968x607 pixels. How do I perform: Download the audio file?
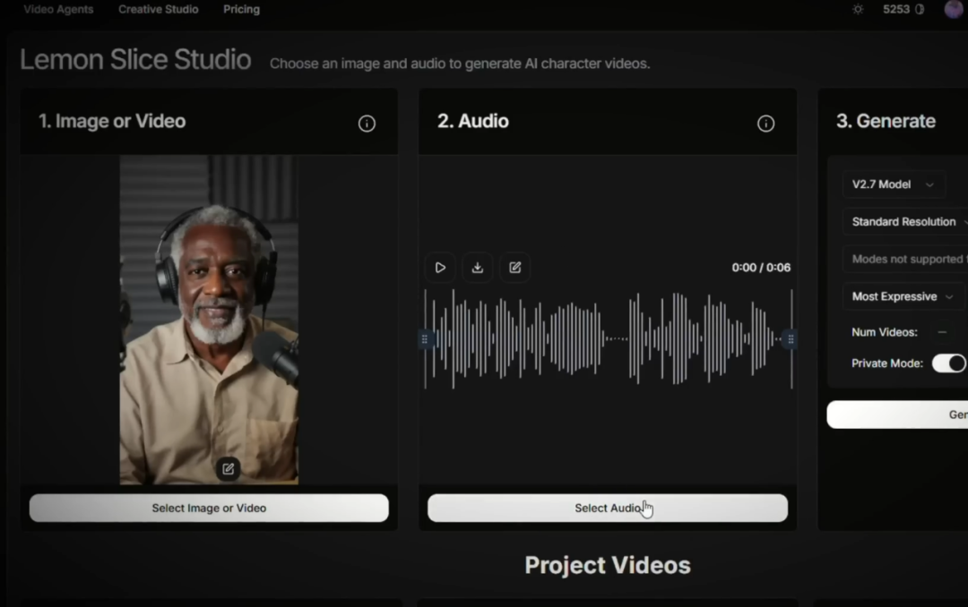(478, 267)
